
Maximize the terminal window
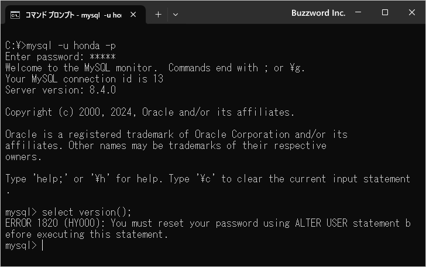click(385, 13)
